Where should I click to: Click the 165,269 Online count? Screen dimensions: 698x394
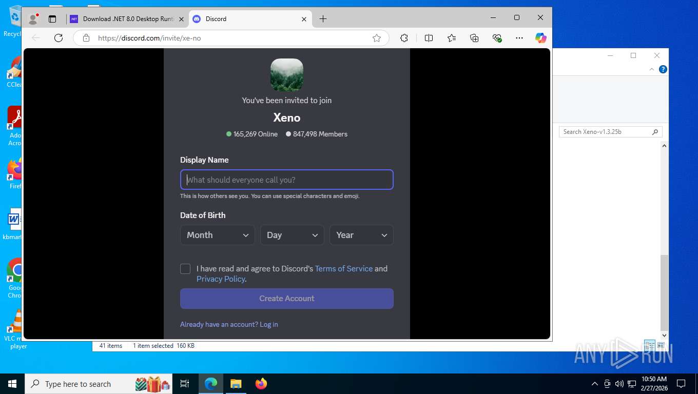[x=252, y=134]
